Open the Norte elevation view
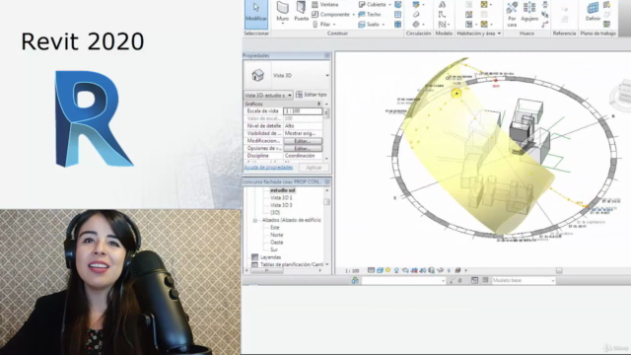Image resolution: width=631 pixels, height=355 pixels. pos(276,235)
